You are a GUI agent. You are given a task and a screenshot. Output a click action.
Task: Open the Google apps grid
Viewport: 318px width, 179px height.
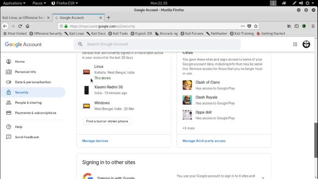pos(295,44)
